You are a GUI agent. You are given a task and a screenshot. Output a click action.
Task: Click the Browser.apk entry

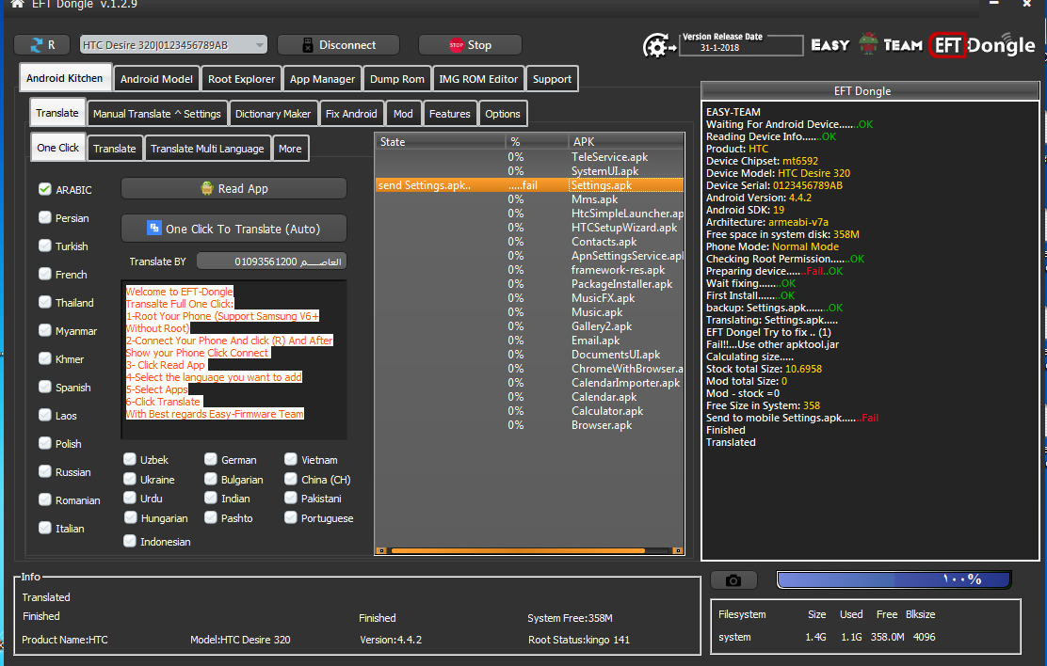(x=601, y=424)
